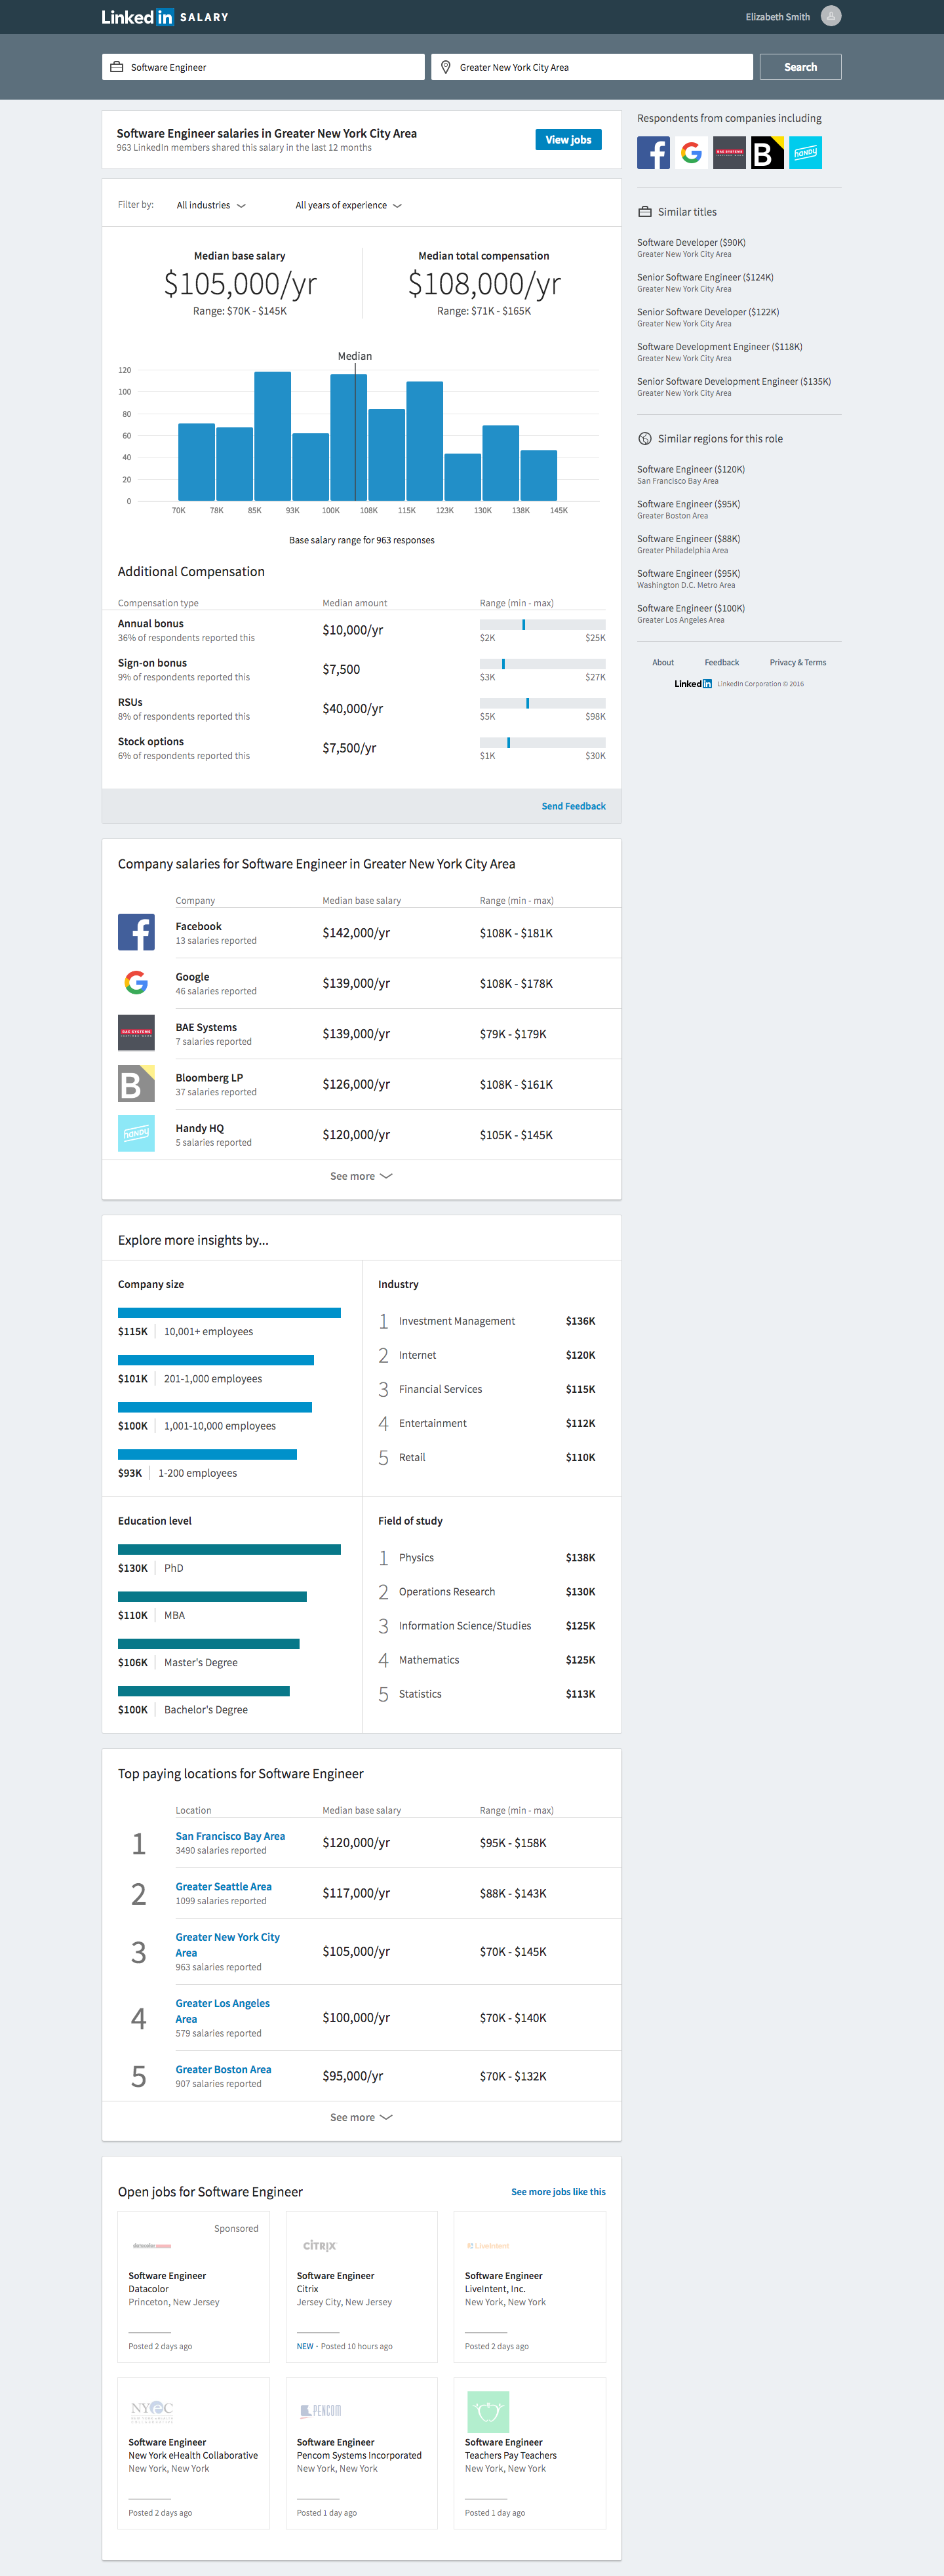This screenshot has width=944, height=2576.
Task: Open See more jobs like this
Action: (558, 2192)
